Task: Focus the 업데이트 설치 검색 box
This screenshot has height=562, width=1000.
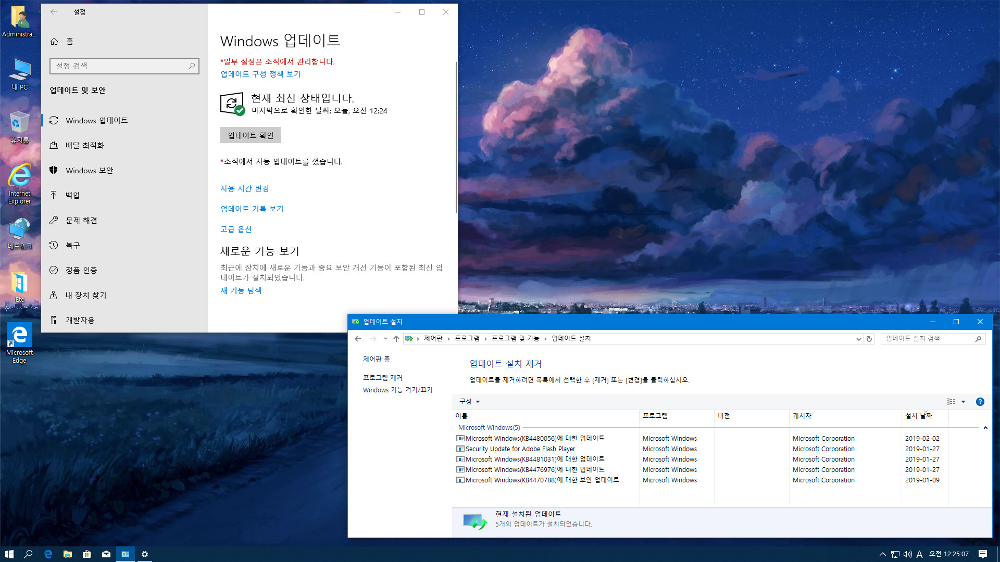Action: pos(933,339)
